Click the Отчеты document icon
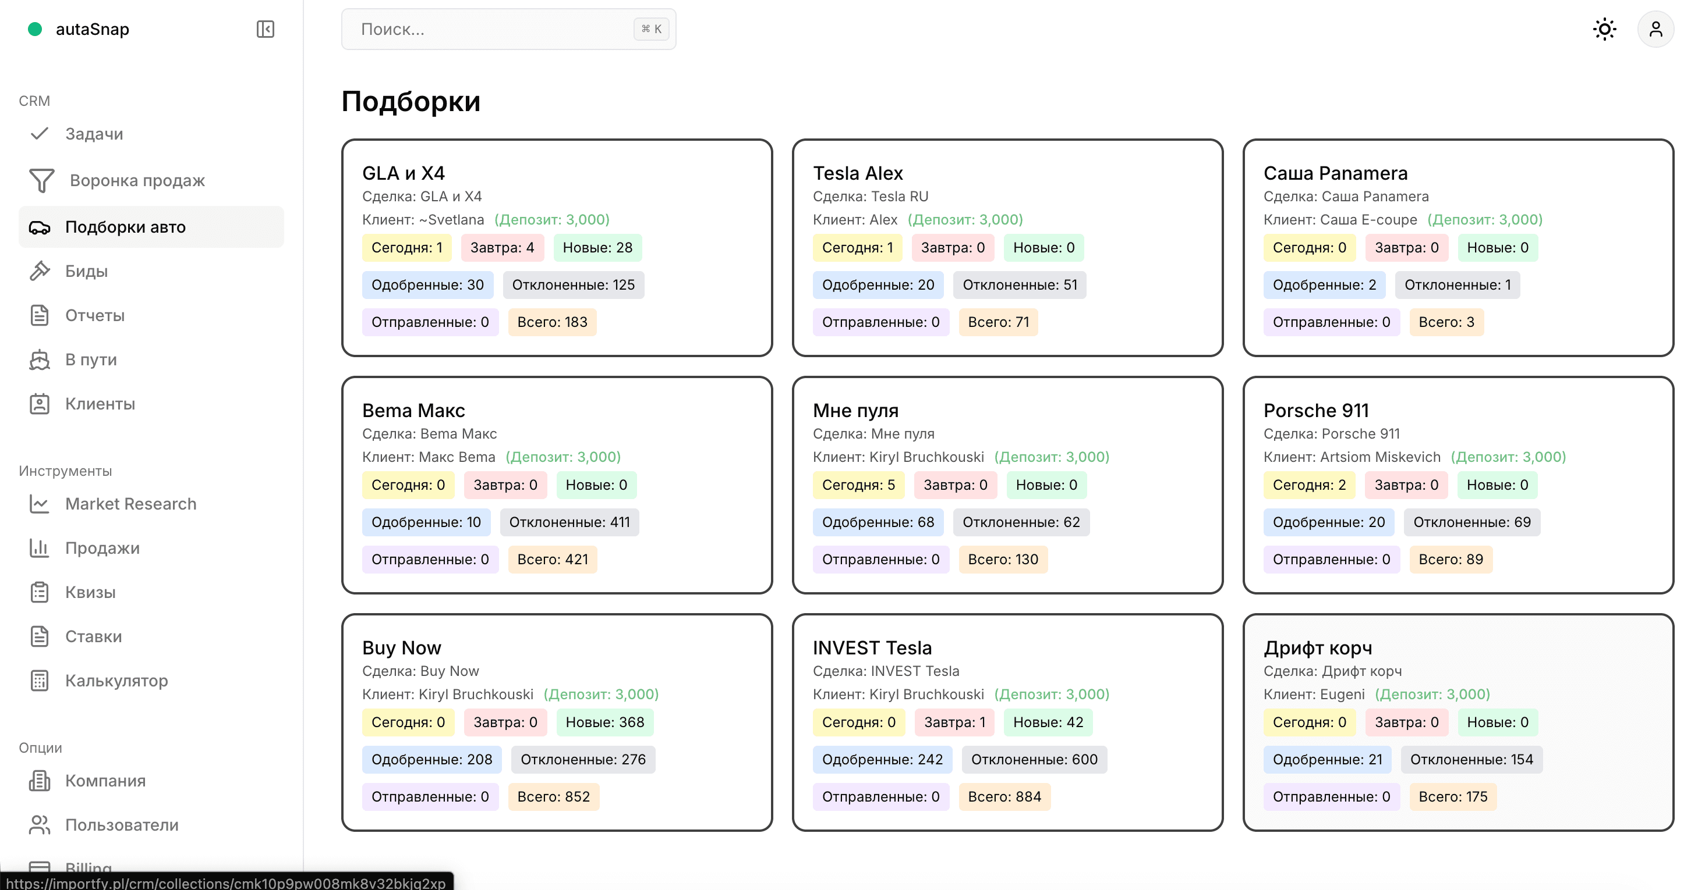 [x=40, y=315]
